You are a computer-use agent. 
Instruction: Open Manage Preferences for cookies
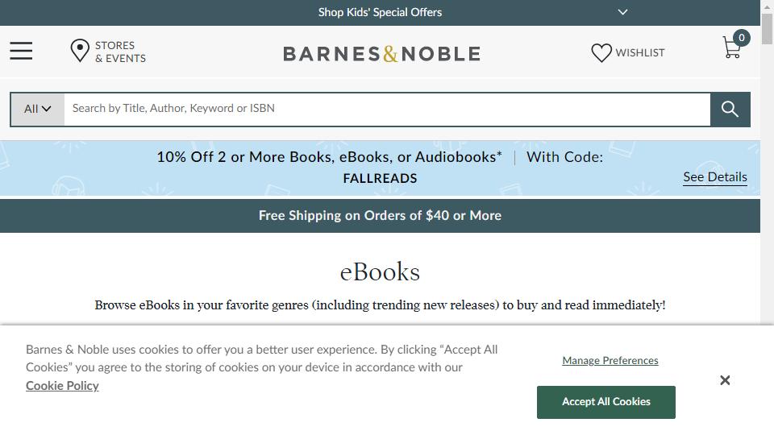[610, 360]
